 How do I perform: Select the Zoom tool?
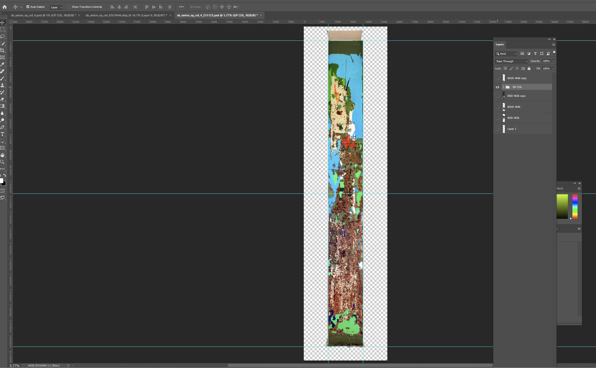2,162
